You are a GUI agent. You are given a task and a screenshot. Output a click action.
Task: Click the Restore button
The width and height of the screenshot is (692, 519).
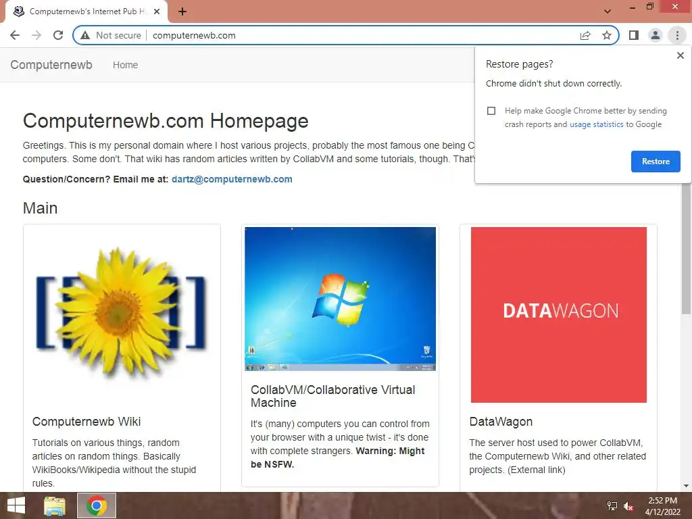tap(656, 162)
